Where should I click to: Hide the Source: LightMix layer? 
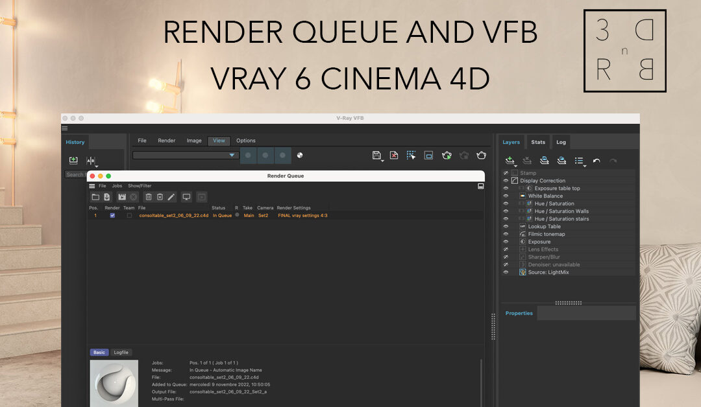coord(506,272)
